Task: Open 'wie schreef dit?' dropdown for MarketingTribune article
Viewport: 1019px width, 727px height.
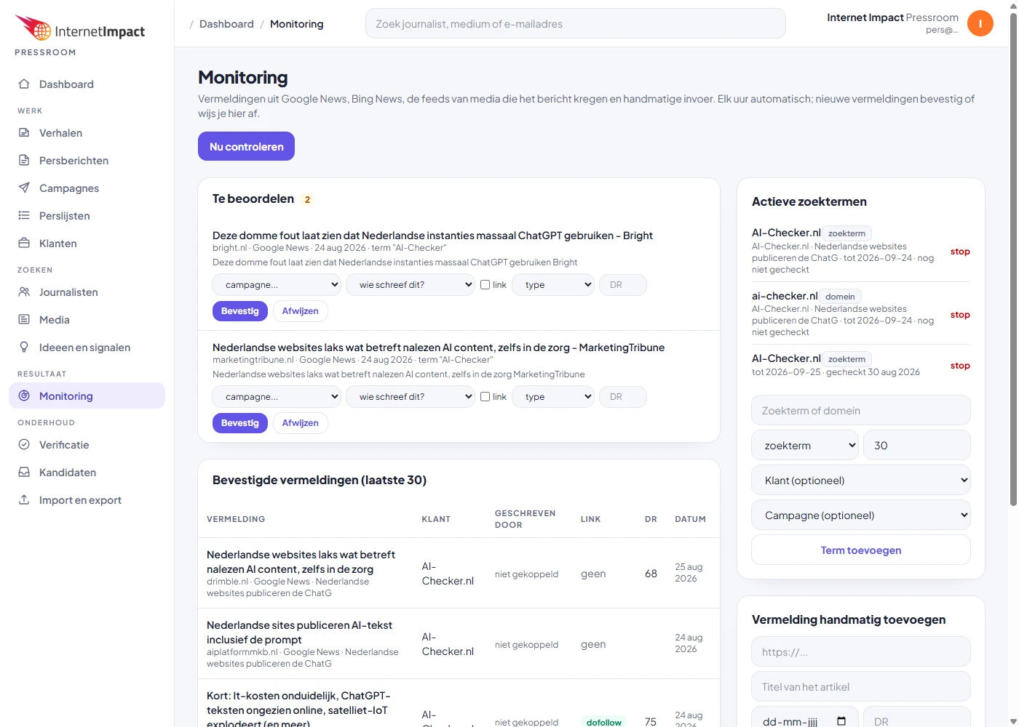Action: [x=411, y=397]
